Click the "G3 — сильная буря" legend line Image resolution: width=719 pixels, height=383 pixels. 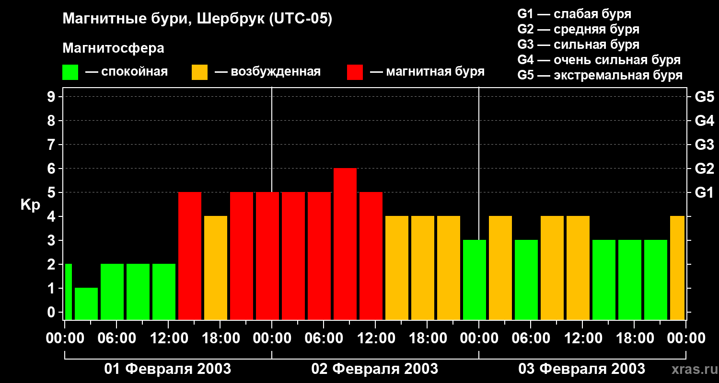(x=578, y=45)
